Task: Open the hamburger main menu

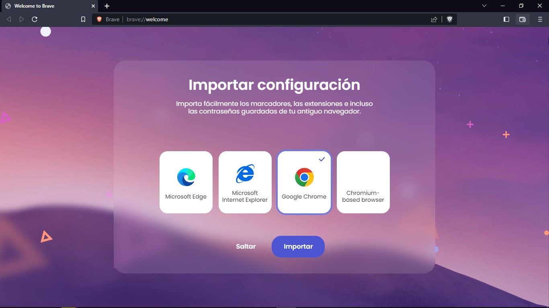Action: (540, 19)
